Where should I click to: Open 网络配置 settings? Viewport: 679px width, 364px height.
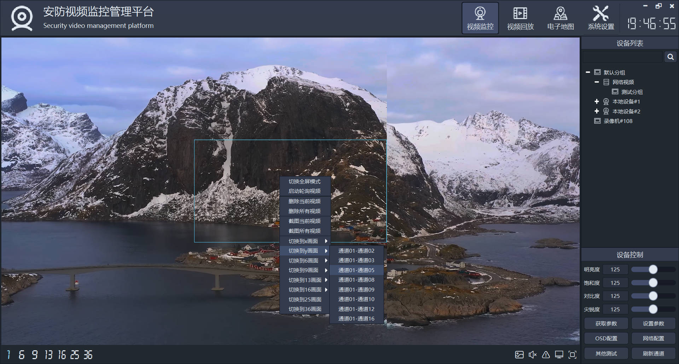pyautogui.click(x=654, y=338)
